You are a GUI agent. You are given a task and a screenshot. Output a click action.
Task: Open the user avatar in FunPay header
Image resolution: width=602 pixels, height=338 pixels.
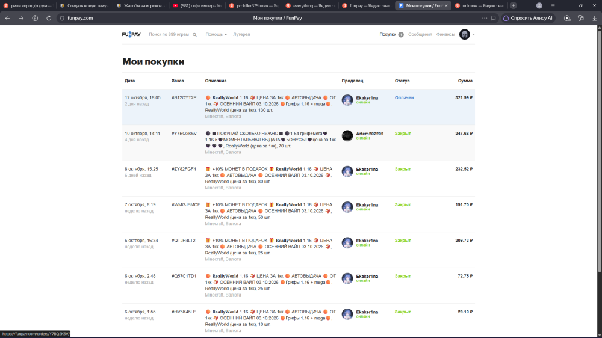click(x=465, y=34)
